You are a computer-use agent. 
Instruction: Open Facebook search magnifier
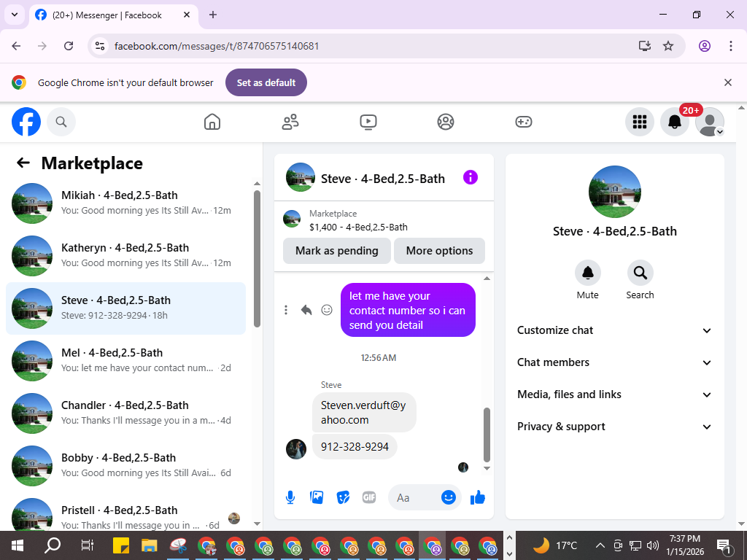[x=61, y=122]
